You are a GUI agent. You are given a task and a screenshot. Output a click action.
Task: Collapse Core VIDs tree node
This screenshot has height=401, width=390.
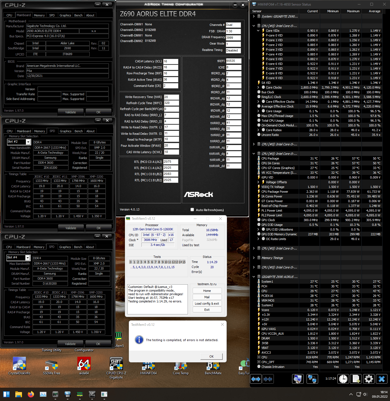point(258,31)
